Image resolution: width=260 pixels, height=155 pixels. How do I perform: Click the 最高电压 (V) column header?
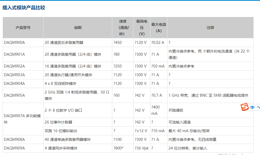click(x=141, y=27)
